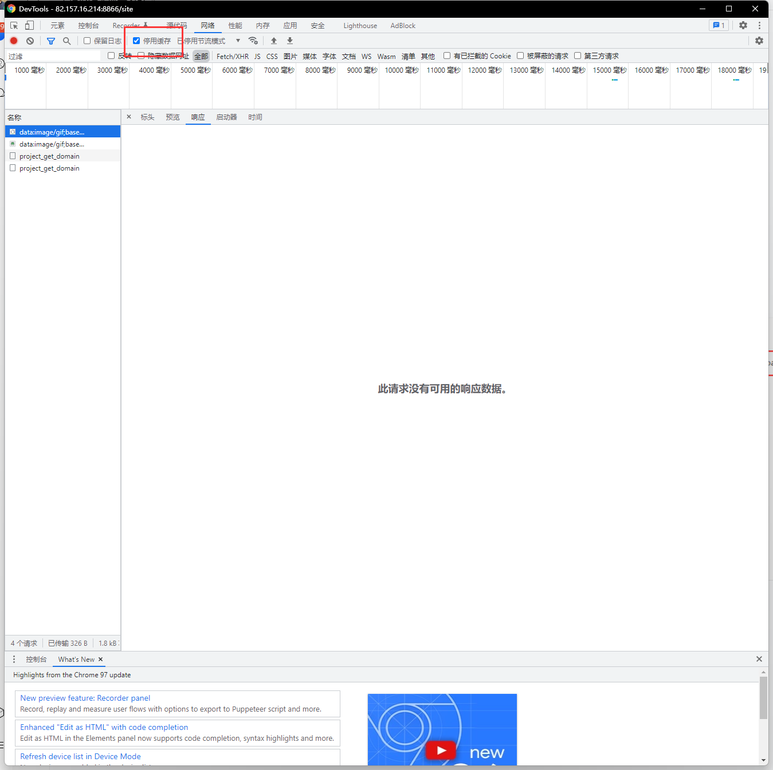Enable the Preserve log (保留日志) checkbox
The height and width of the screenshot is (770, 773).
pos(87,41)
